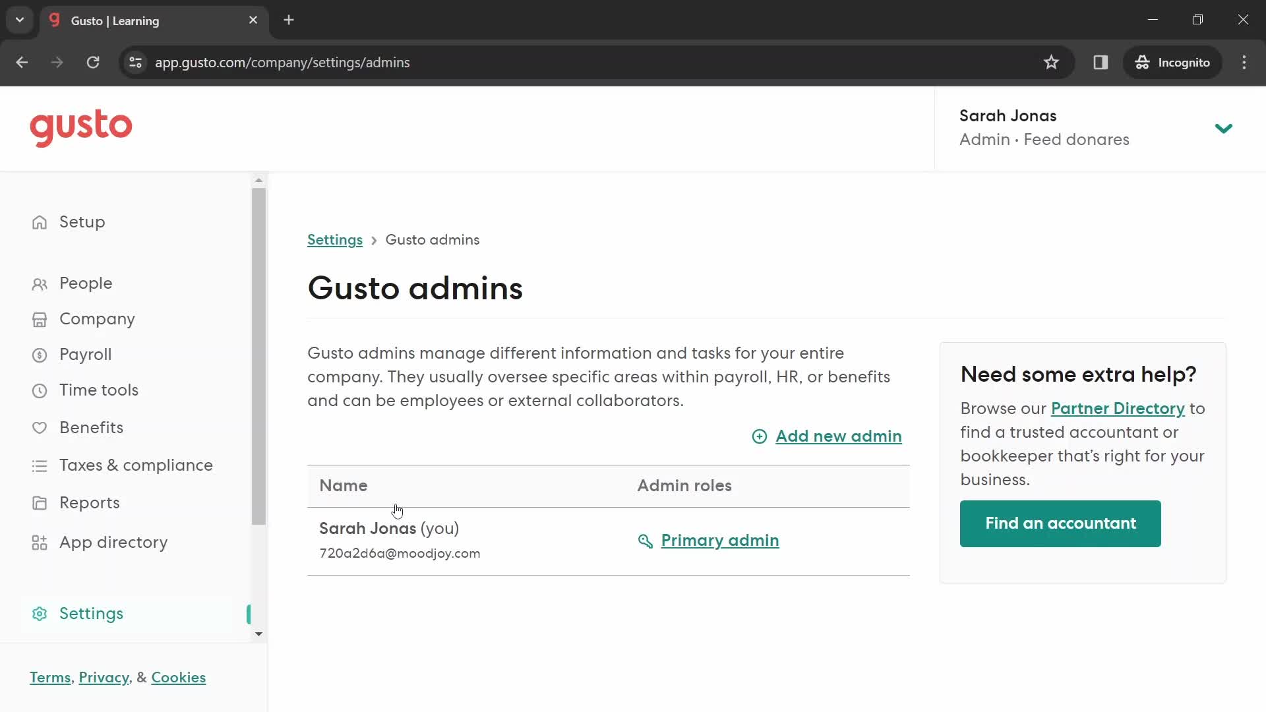Open the Partner Directory link
This screenshot has height=712, width=1266.
[x=1118, y=407]
